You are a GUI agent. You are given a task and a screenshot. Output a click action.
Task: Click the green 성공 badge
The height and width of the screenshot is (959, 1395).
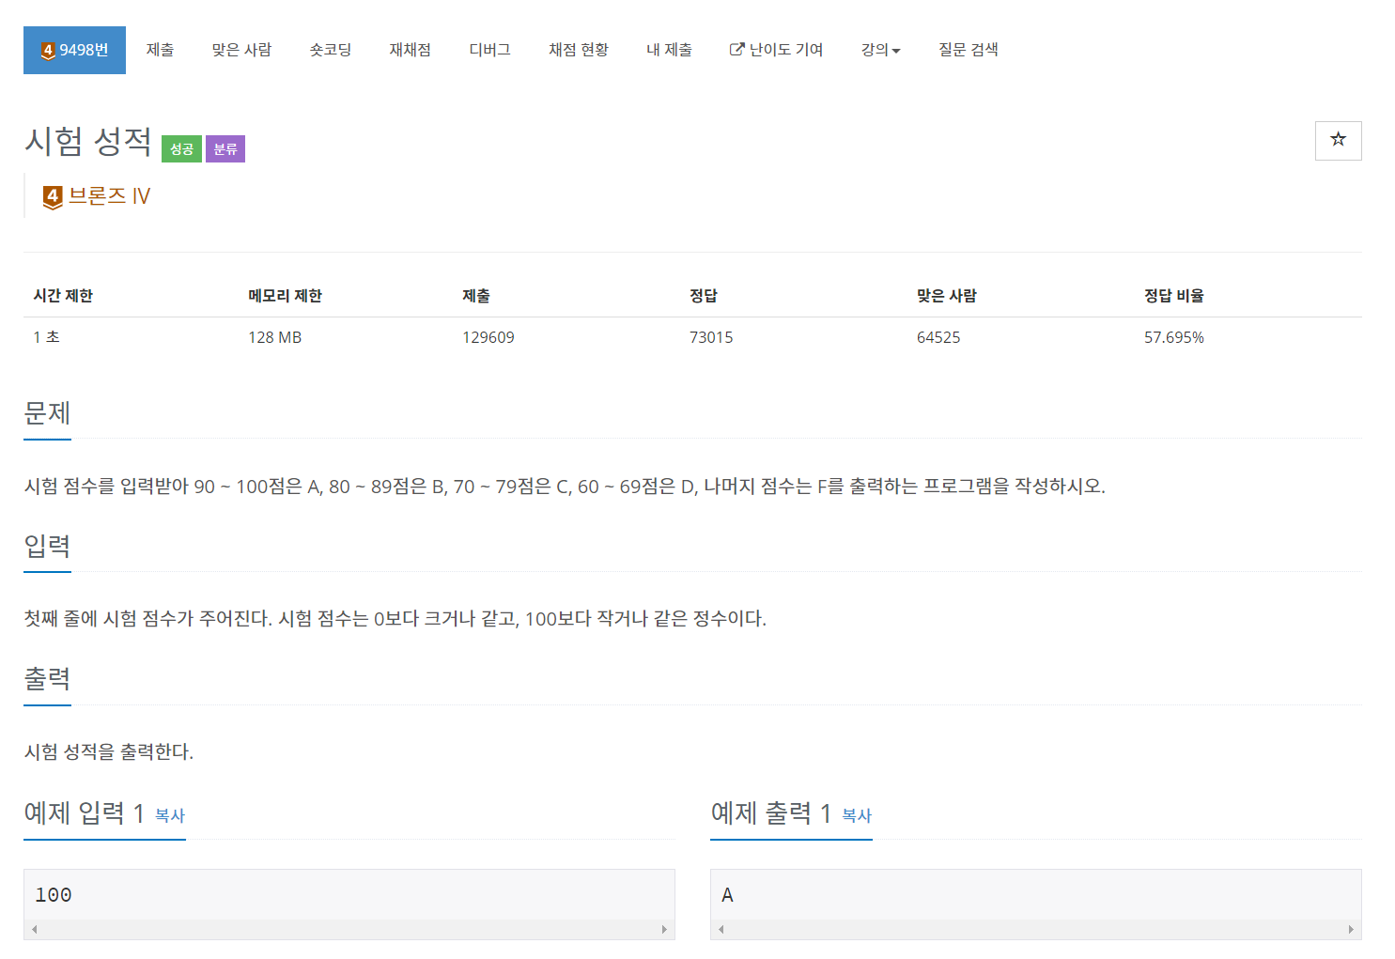coord(182,149)
